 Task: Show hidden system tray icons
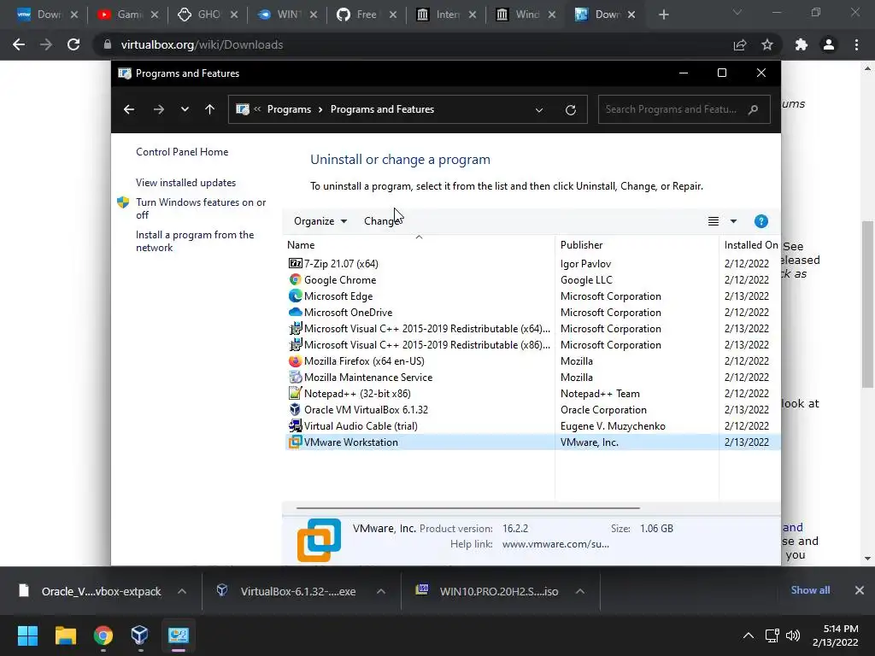point(749,635)
